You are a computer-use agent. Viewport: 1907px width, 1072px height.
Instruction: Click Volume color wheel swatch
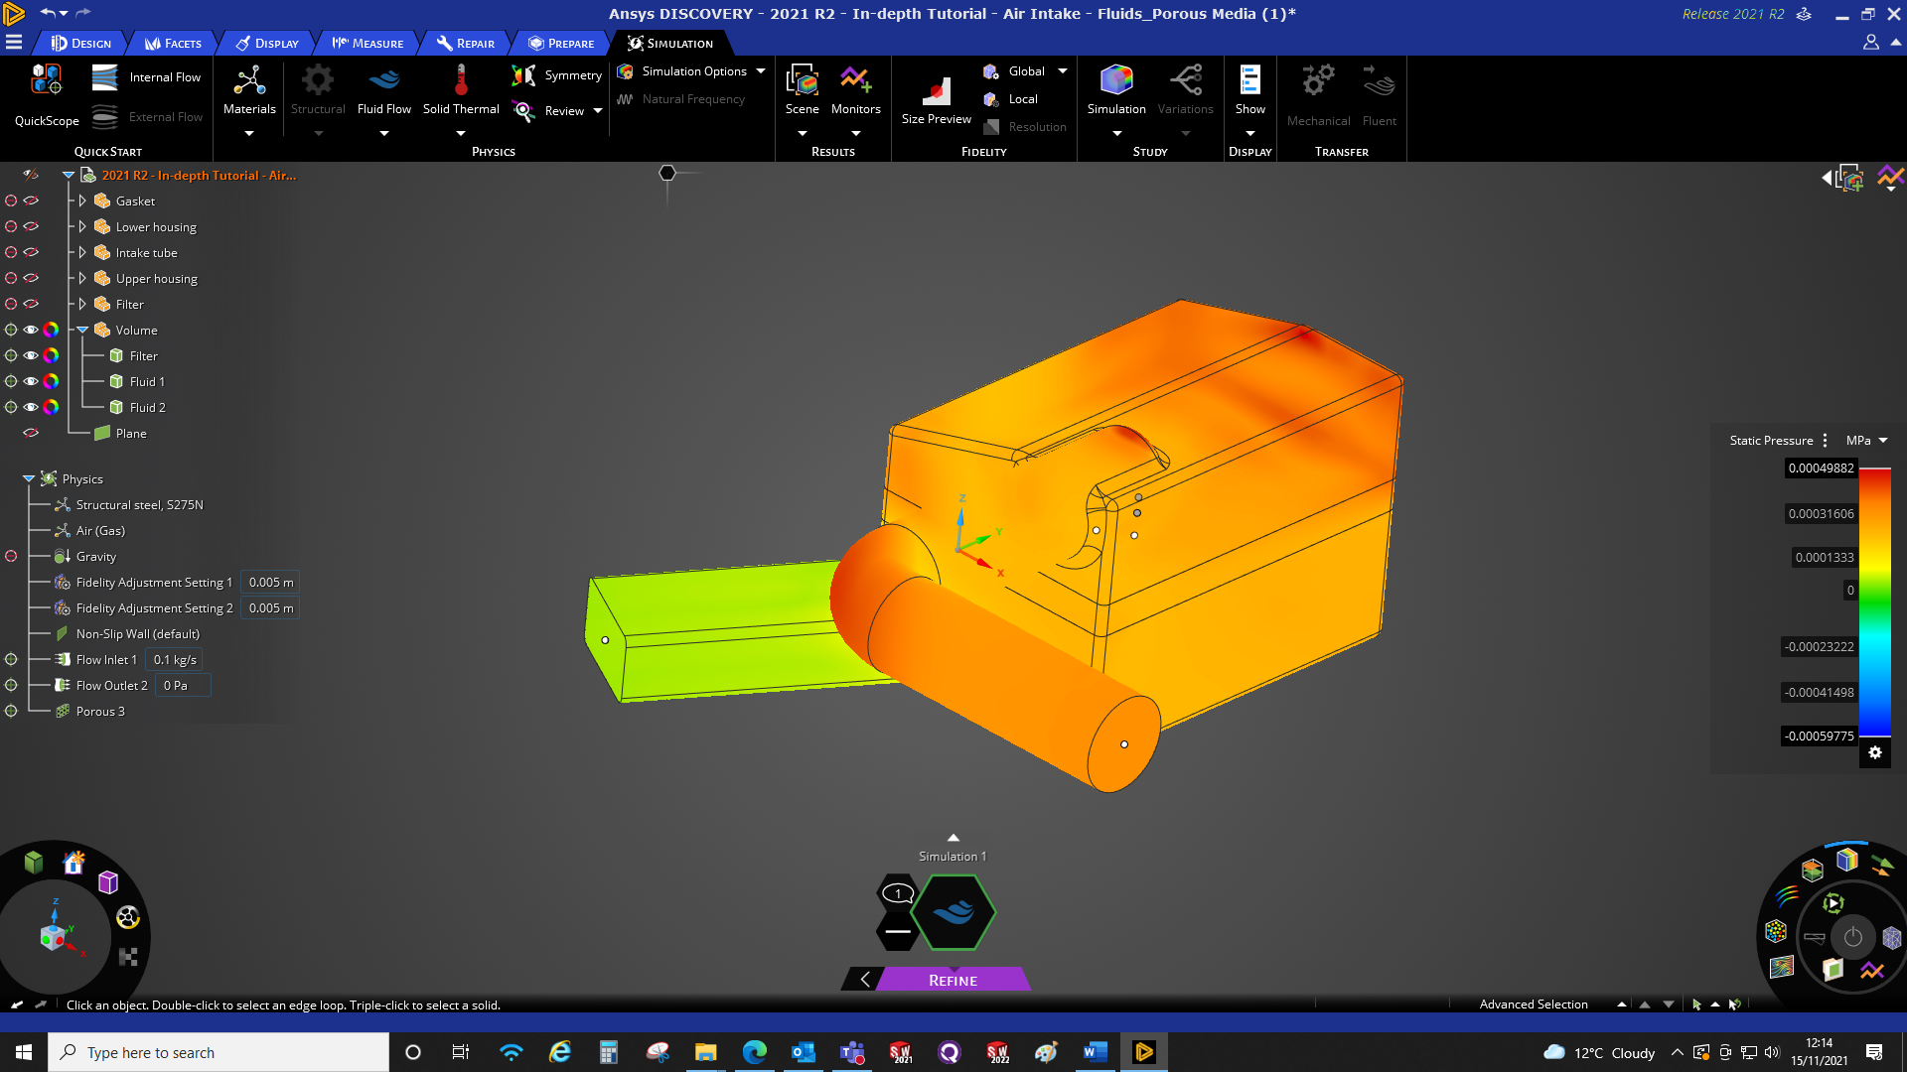tap(51, 330)
